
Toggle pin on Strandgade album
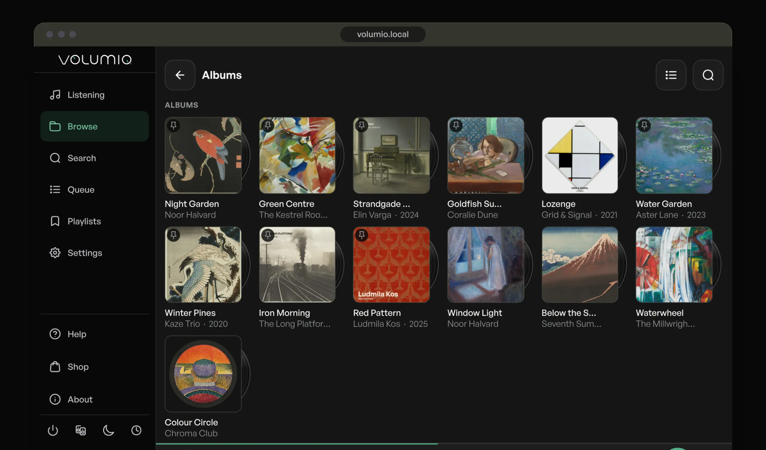[362, 125]
